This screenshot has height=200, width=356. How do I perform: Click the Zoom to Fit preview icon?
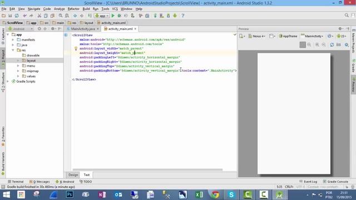303,44
